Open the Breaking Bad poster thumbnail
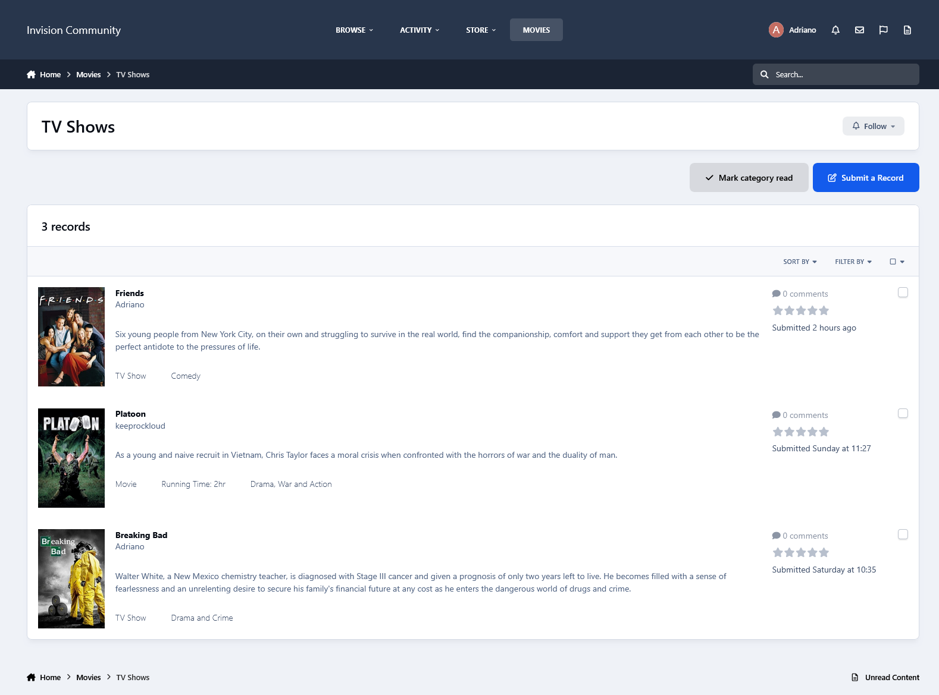939x695 pixels. tap(71, 578)
